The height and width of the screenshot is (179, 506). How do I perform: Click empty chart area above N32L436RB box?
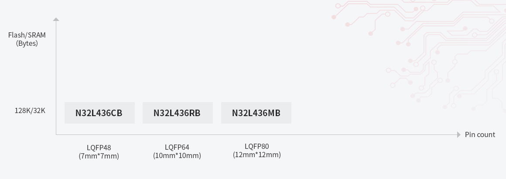pos(178,65)
